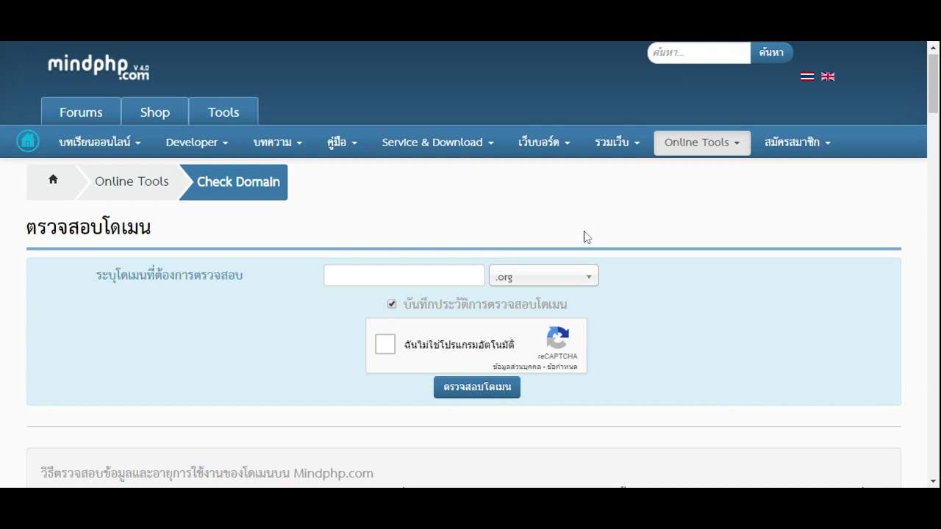Screen dimensions: 941x529
Task: Open the .org domain extension dropdown
Action: [x=543, y=276]
